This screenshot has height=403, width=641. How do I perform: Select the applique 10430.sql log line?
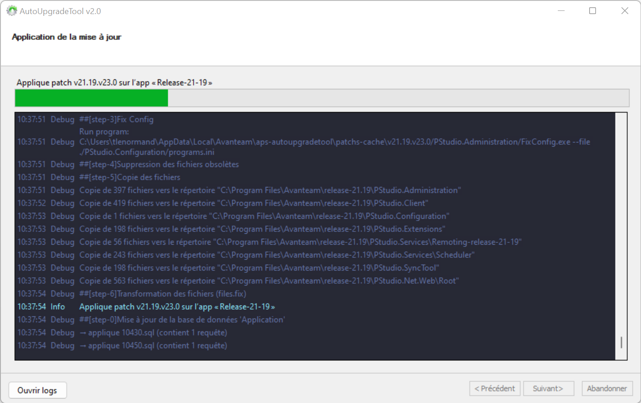(153, 333)
